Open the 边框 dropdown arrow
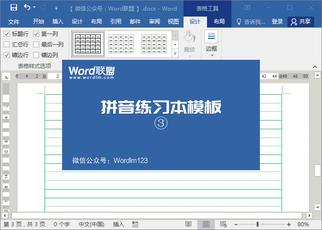The width and height of the screenshot is (322, 230). (x=212, y=56)
